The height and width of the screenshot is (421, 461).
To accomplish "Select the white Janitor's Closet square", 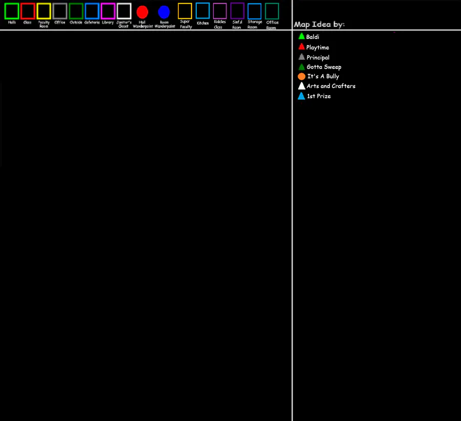I will 124,11.
